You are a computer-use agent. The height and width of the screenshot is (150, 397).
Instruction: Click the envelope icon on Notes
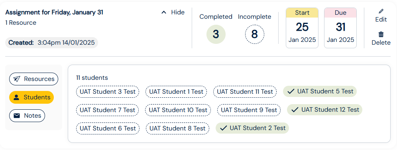coord(17,116)
